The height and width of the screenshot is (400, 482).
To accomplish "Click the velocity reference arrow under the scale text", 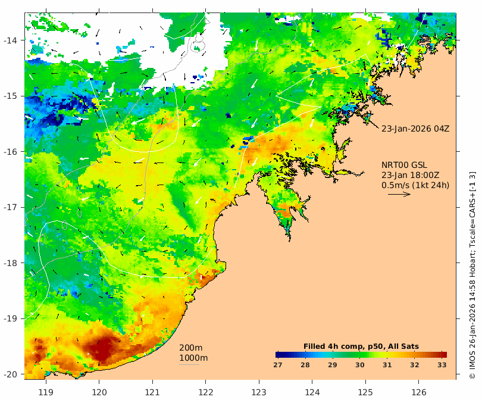I will pyautogui.click(x=399, y=194).
